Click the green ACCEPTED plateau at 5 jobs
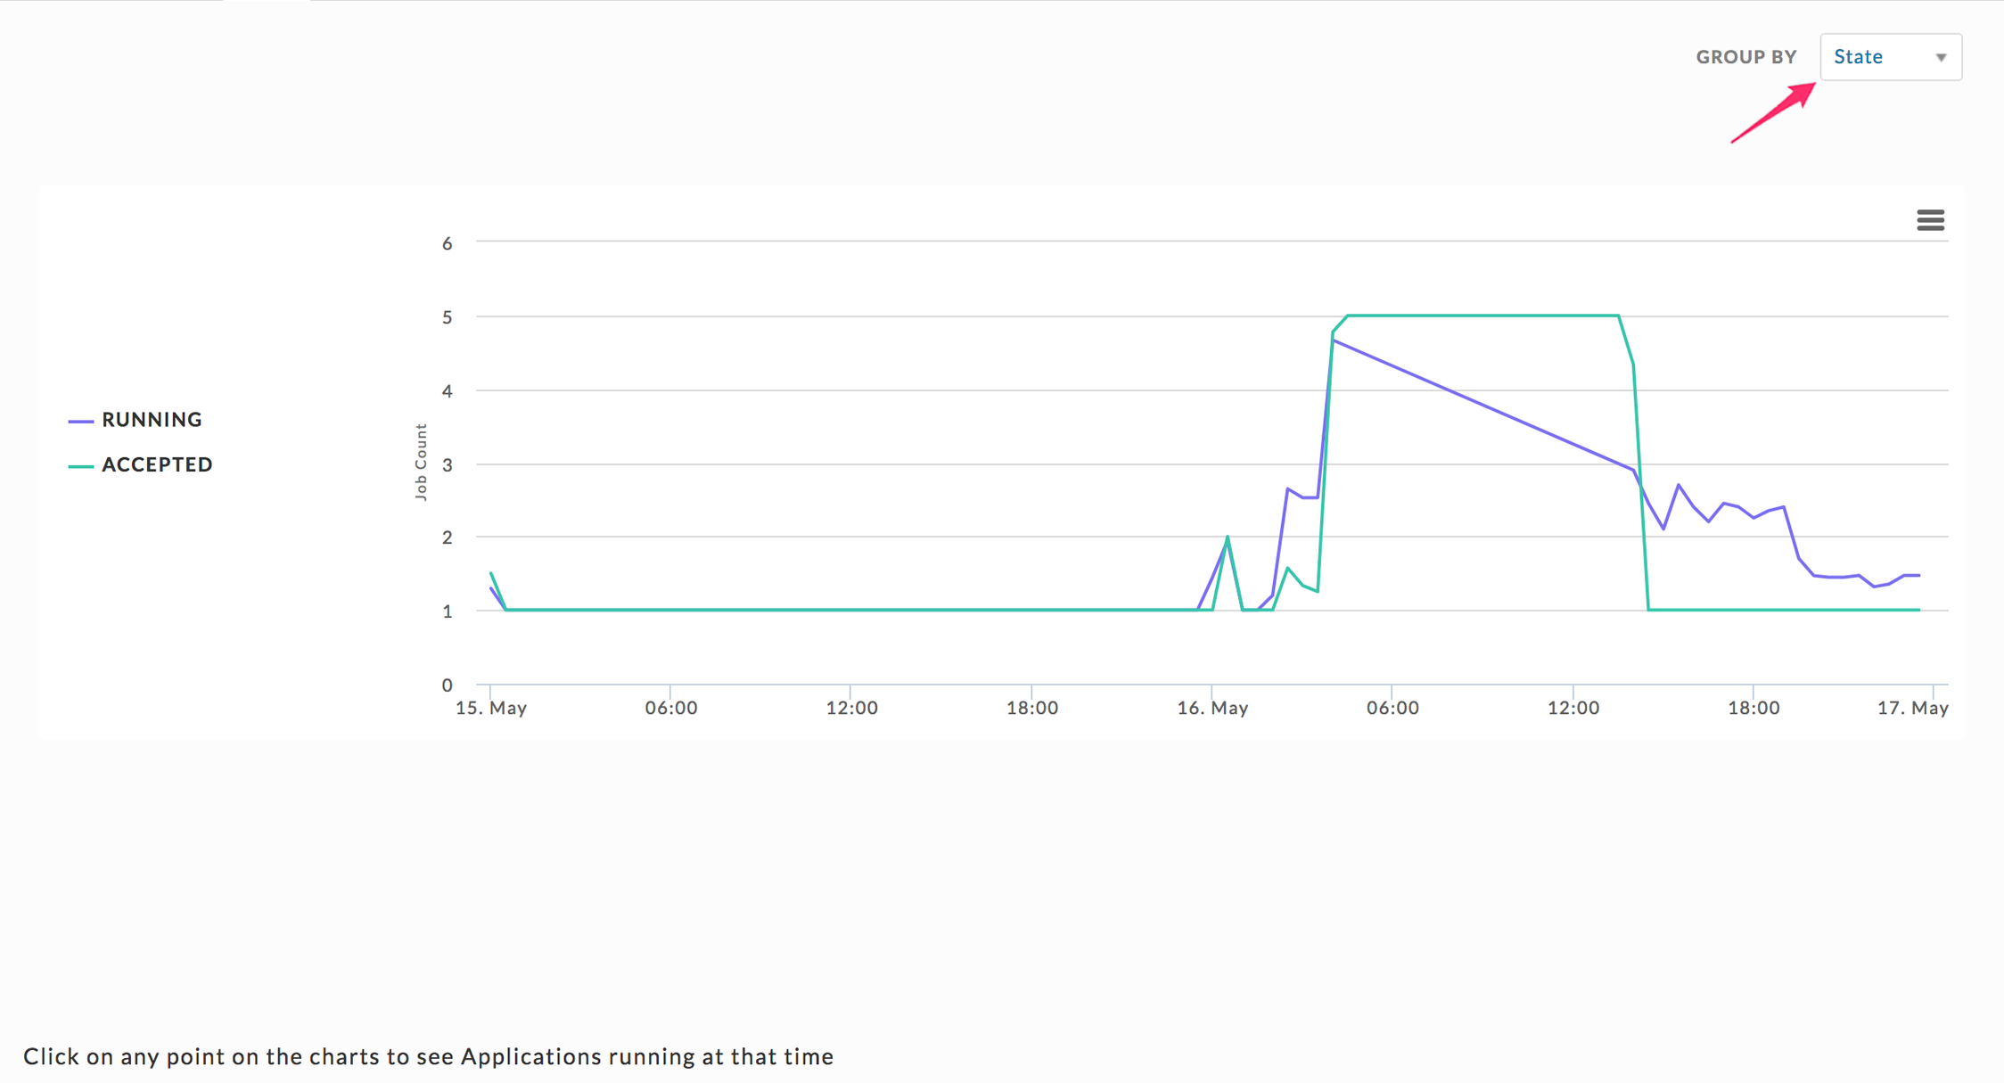This screenshot has width=2004, height=1083. [x=1483, y=316]
